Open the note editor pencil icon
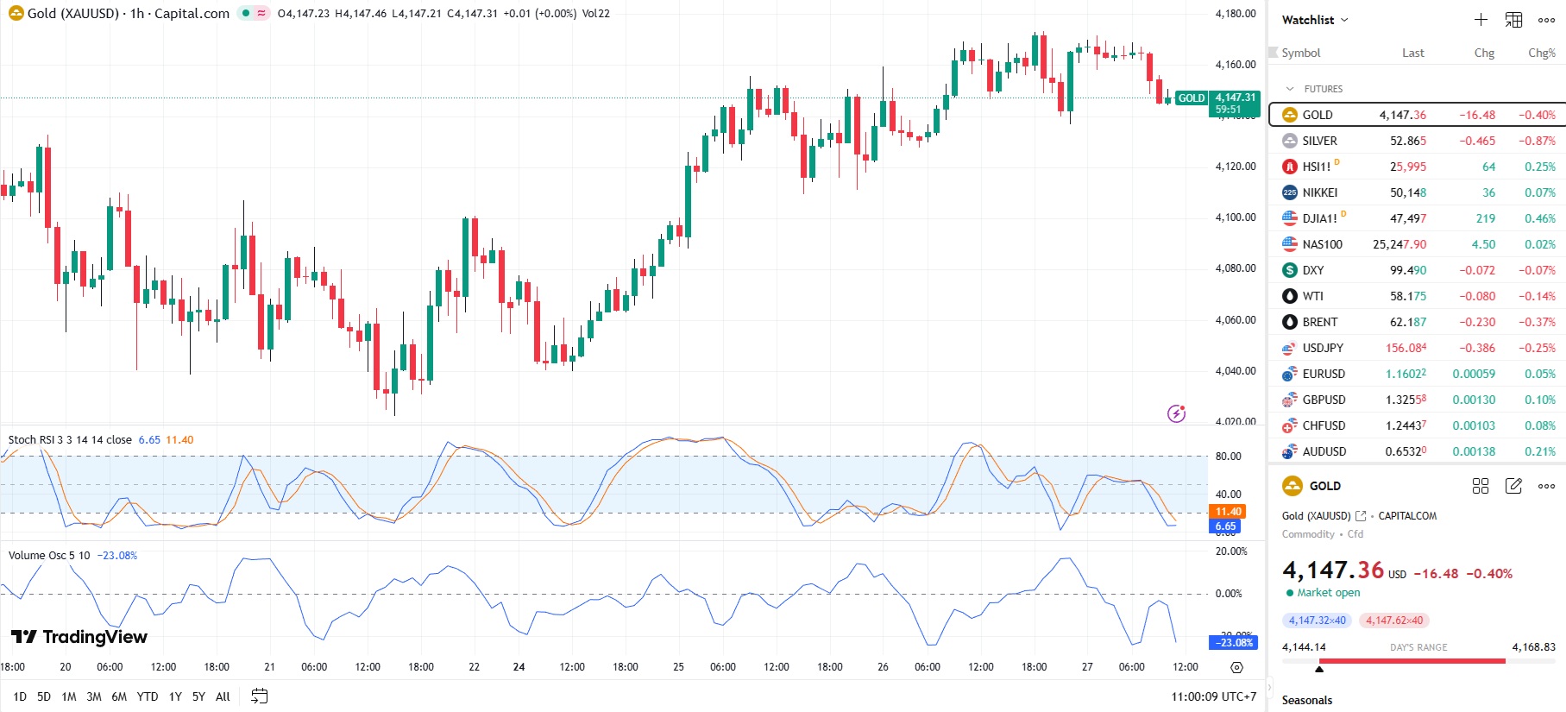 tap(1513, 486)
